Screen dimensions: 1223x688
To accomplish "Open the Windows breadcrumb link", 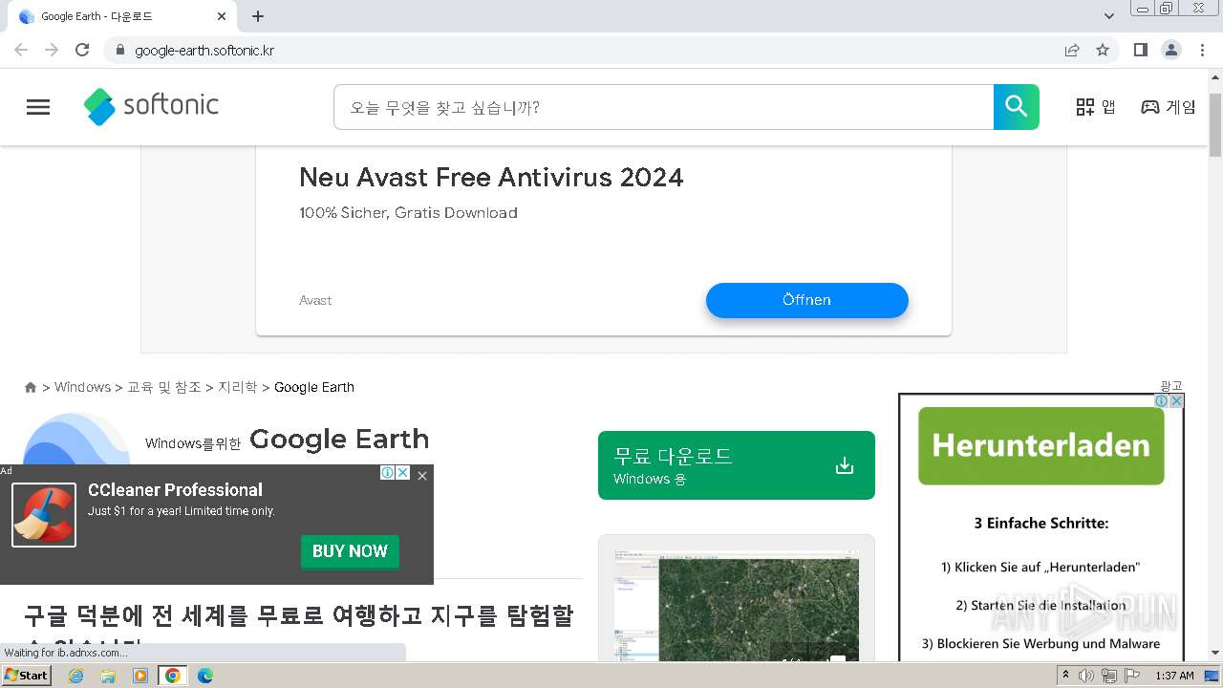I will coord(82,387).
